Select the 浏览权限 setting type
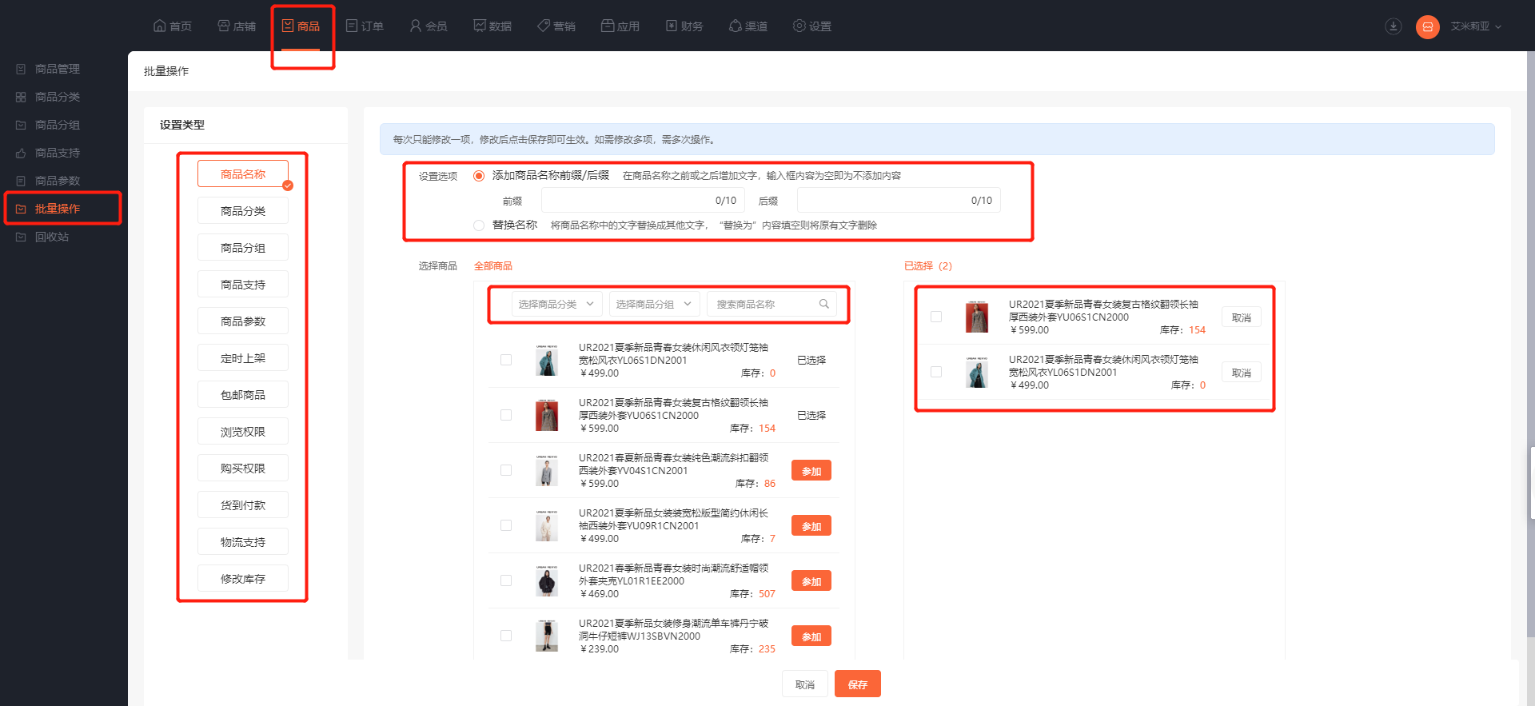The width and height of the screenshot is (1535, 706). (x=243, y=432)
